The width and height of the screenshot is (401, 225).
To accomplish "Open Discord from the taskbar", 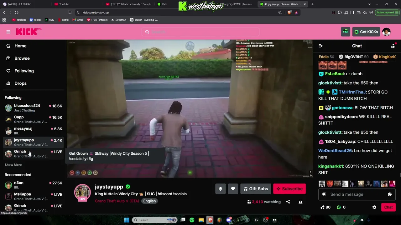I will click(229, 220).
